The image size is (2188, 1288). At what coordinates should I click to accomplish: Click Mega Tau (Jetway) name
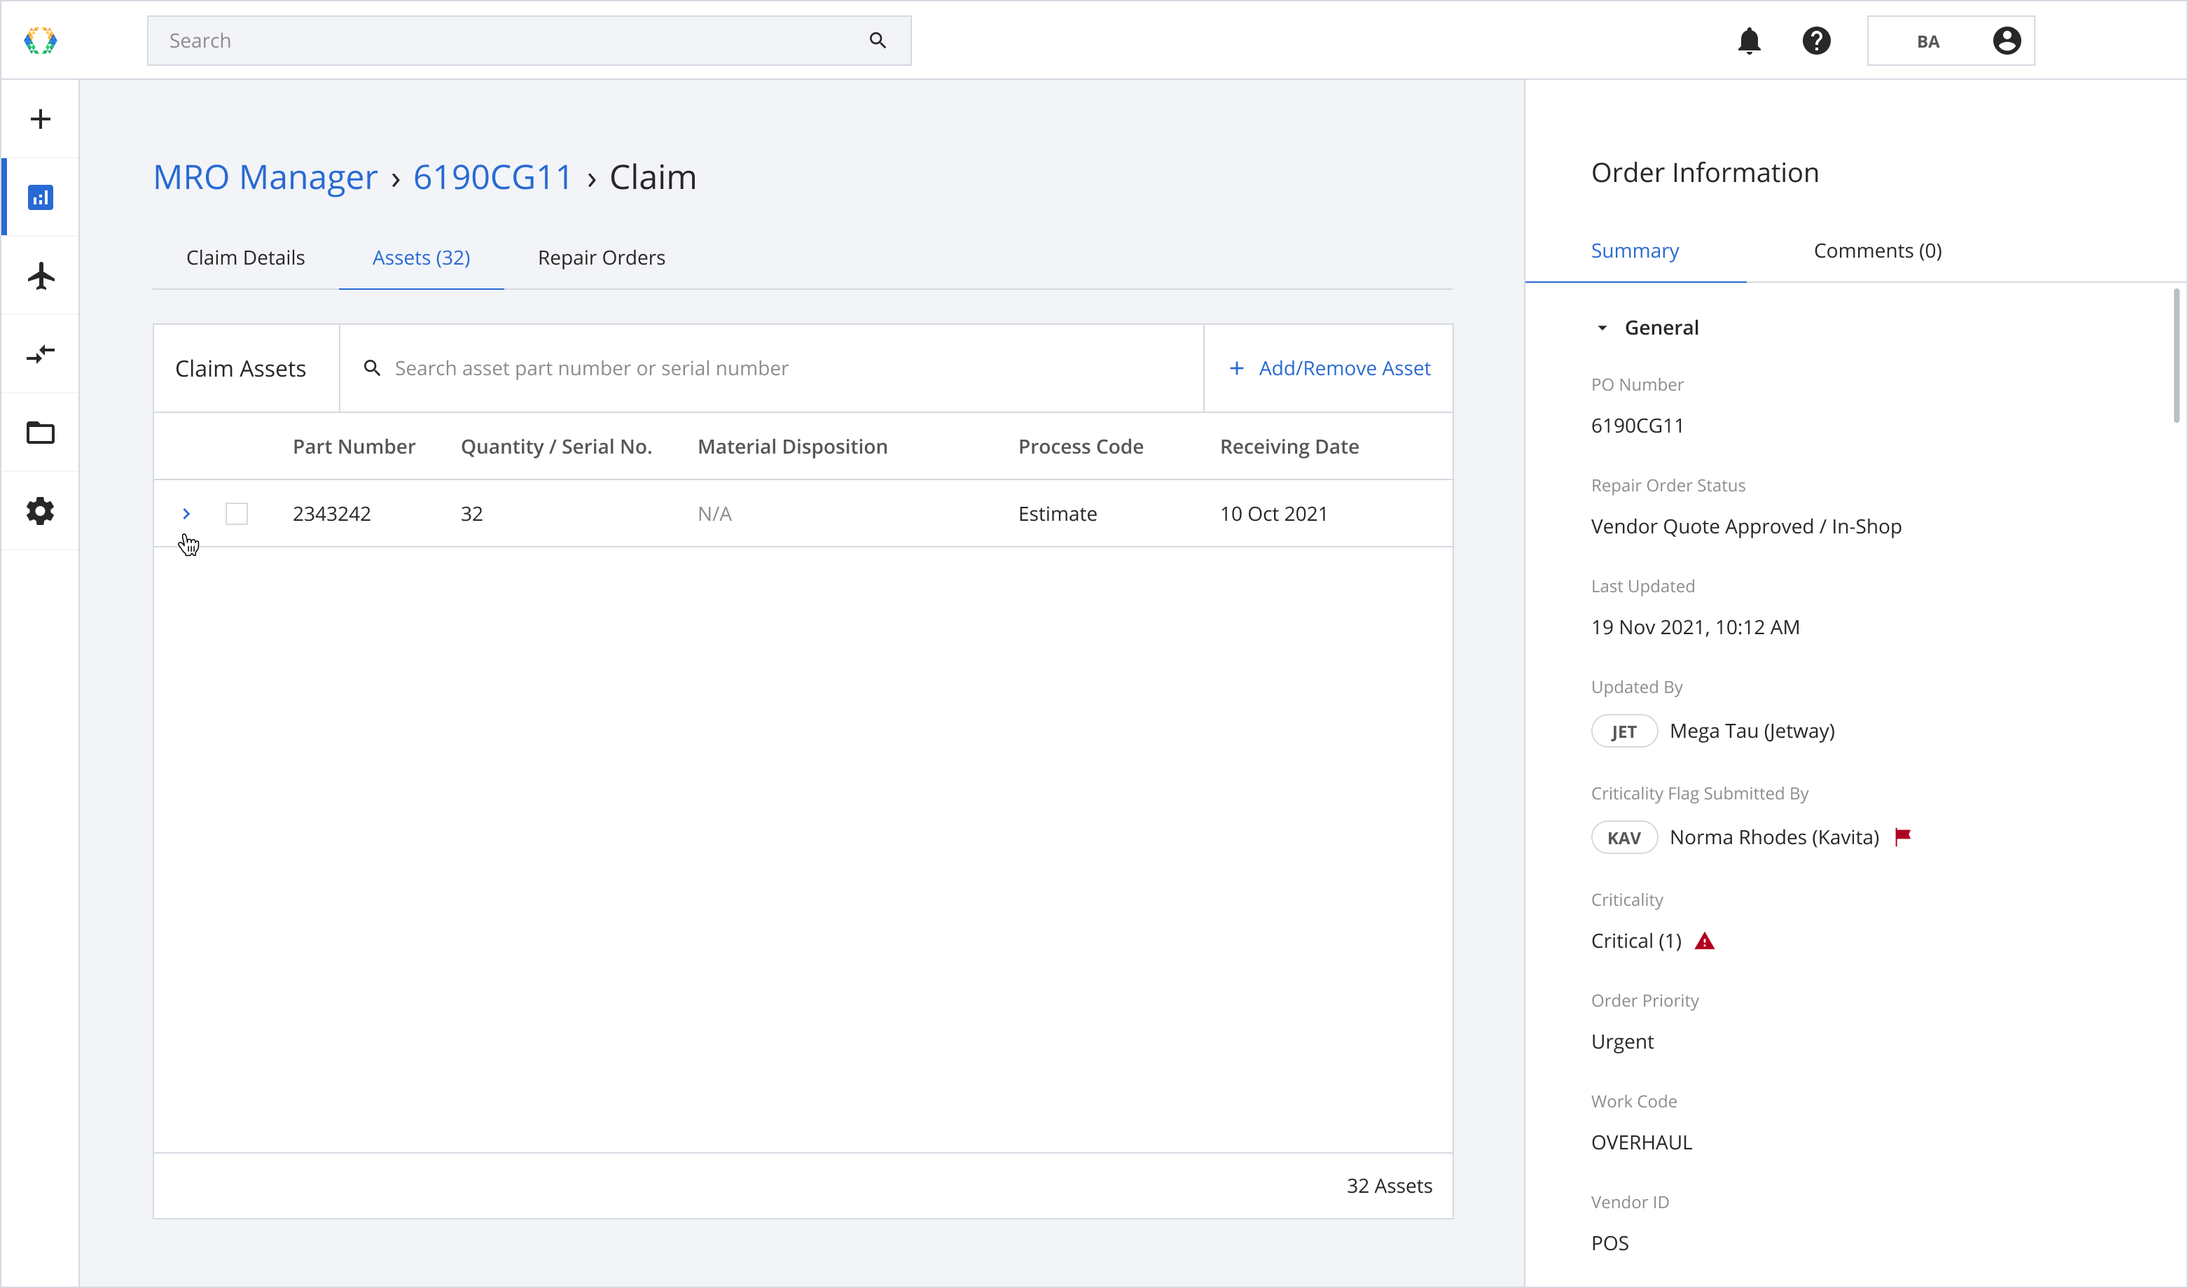point(1752,731)
